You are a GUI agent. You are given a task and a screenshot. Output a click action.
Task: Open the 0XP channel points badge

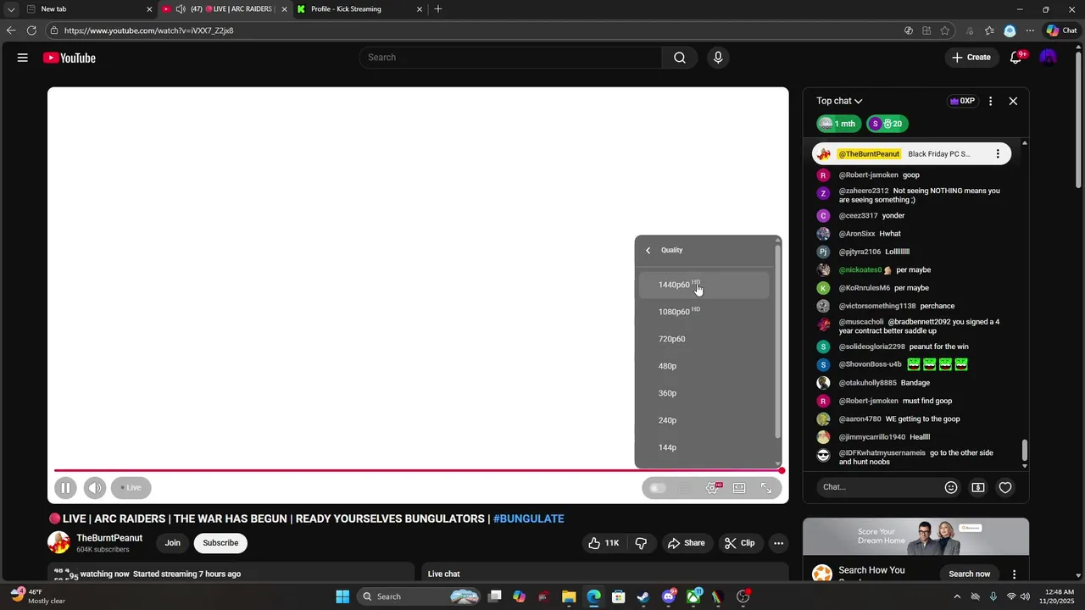point(962,101)
